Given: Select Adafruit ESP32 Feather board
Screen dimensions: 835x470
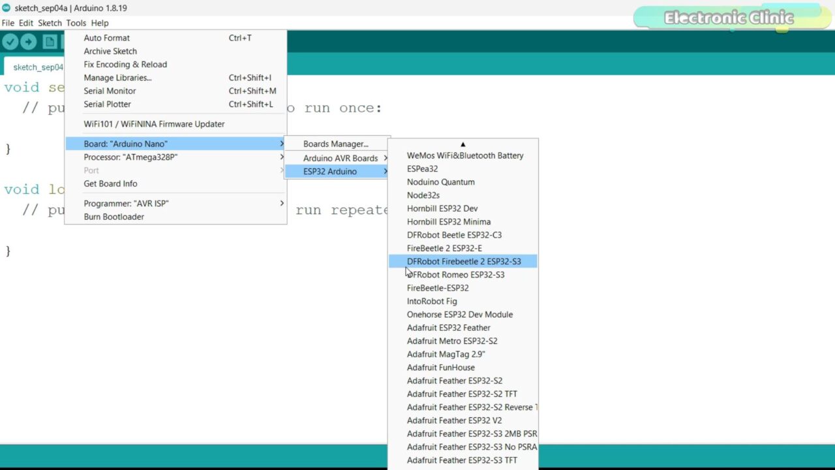Looking at the screenshot, I should [x=463, y=328].
